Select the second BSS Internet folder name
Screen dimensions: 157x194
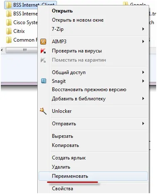click(x=25, y=14)
